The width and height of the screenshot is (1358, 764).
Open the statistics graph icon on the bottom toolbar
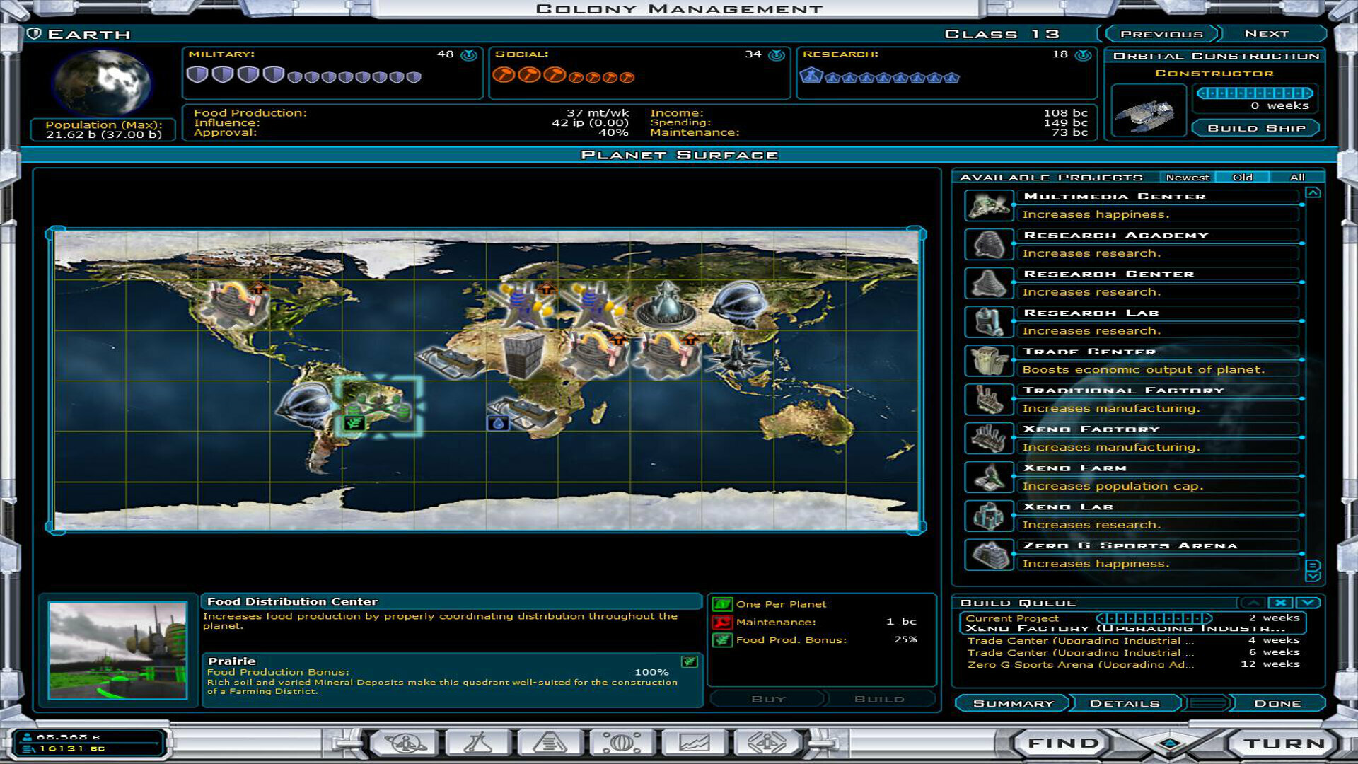693,741
